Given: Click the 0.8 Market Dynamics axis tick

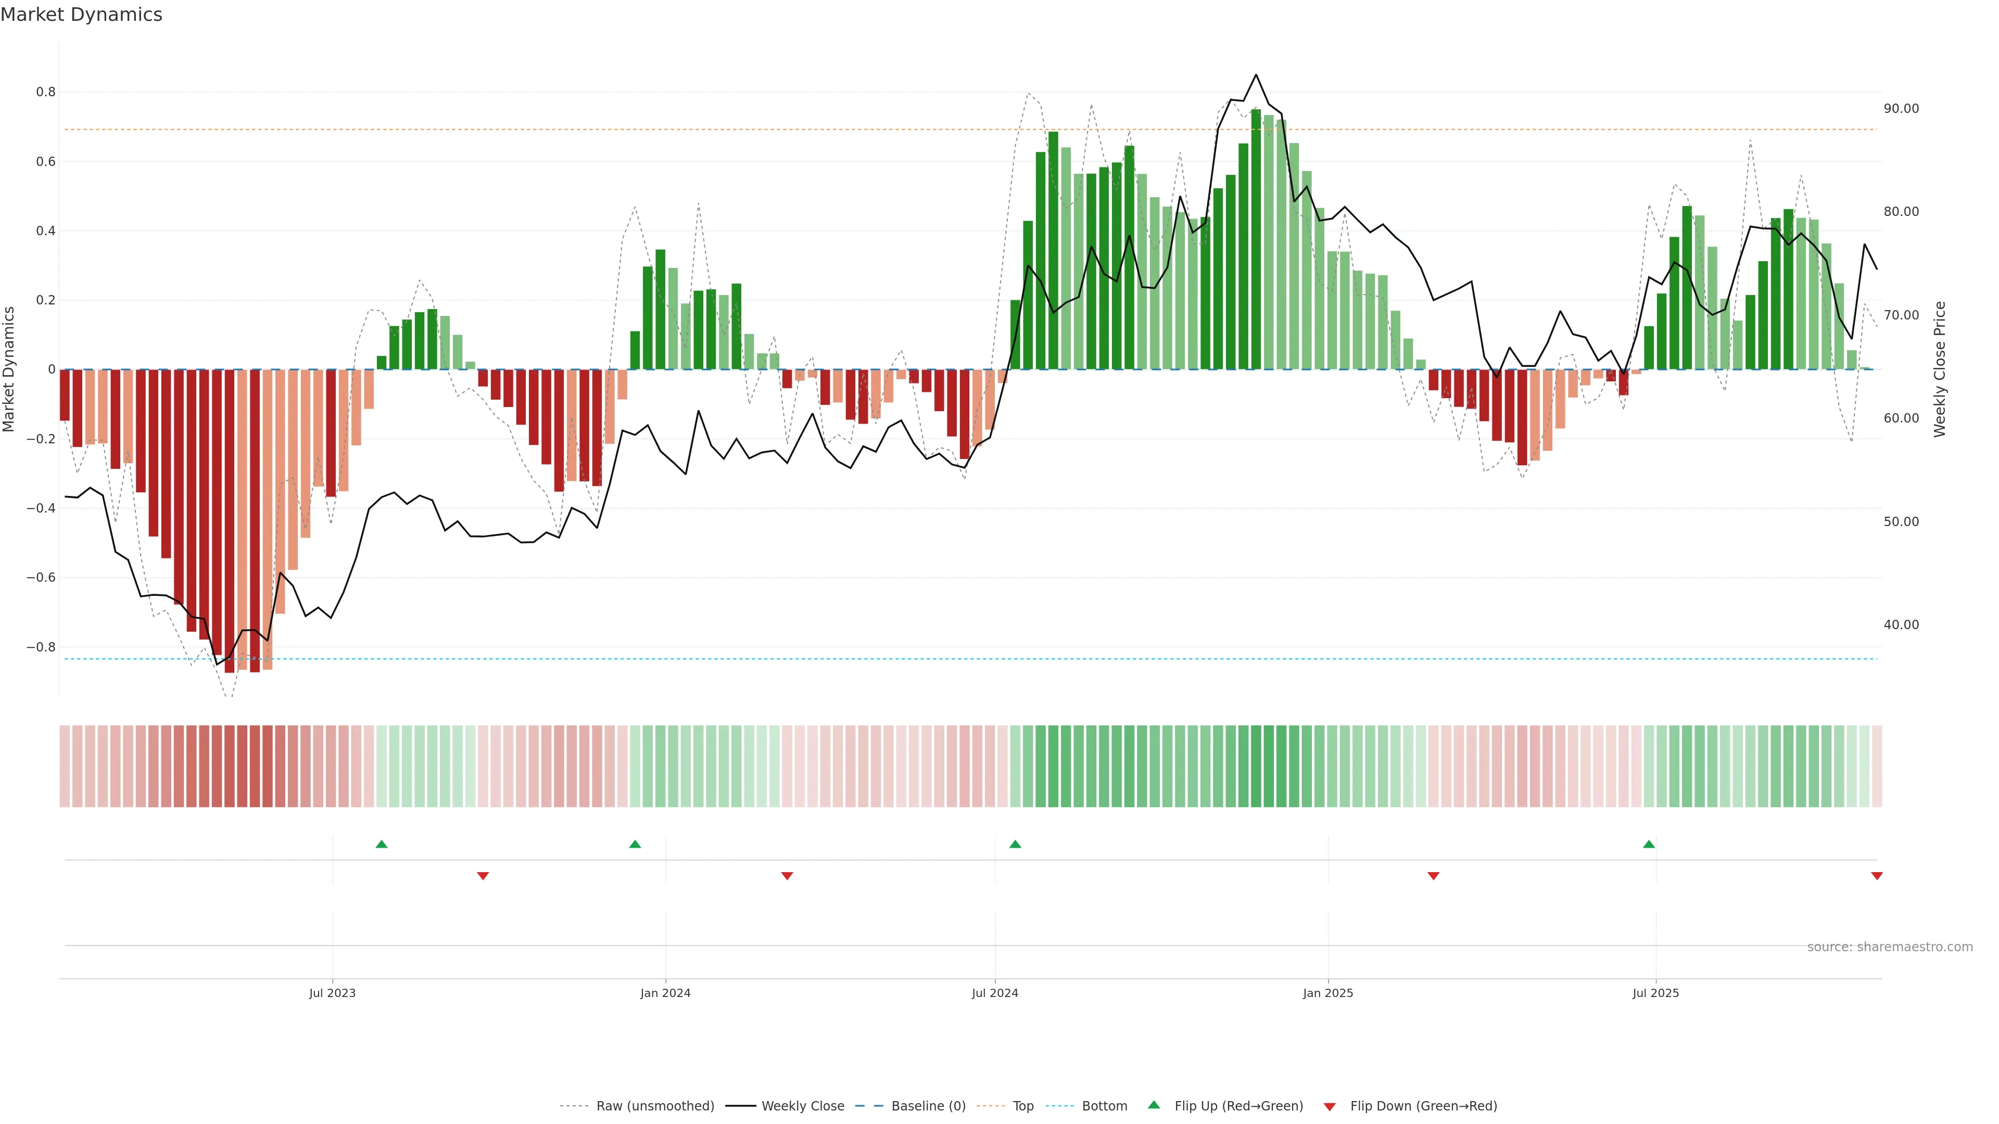Looking at the screenshot, I should click(46, 92).
